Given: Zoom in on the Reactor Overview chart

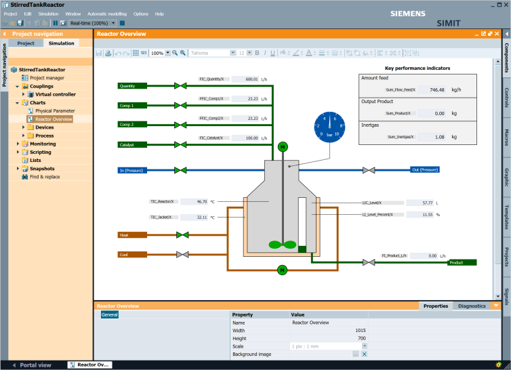Looking at the screenshot, I should (183, 53).
